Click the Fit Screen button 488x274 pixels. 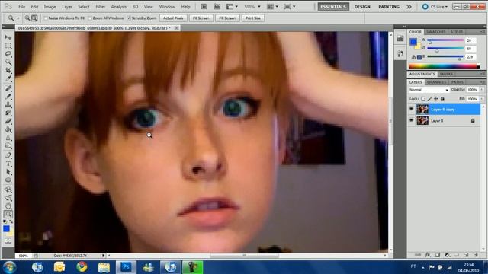click(201, 18)
